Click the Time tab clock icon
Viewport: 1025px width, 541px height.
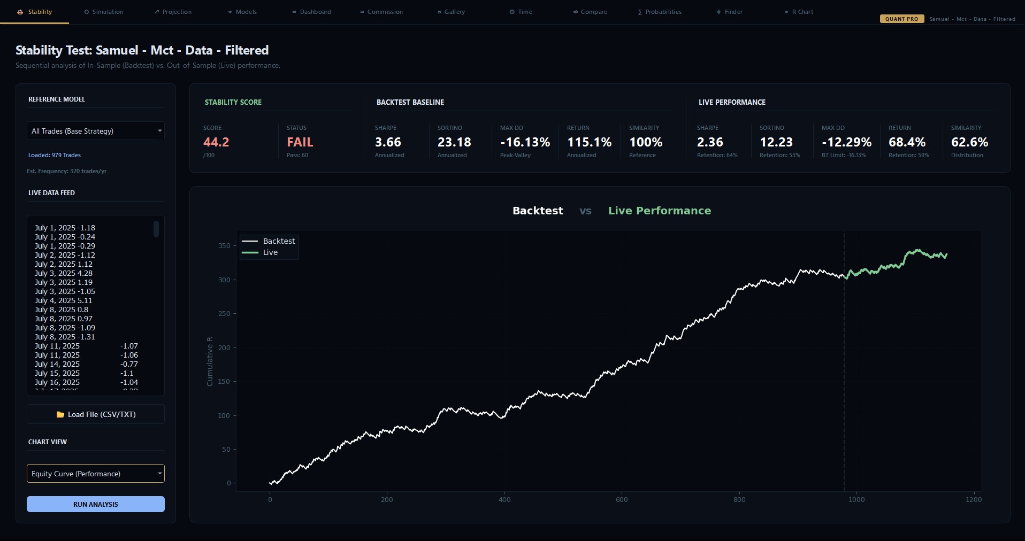(x=512, y=12)
